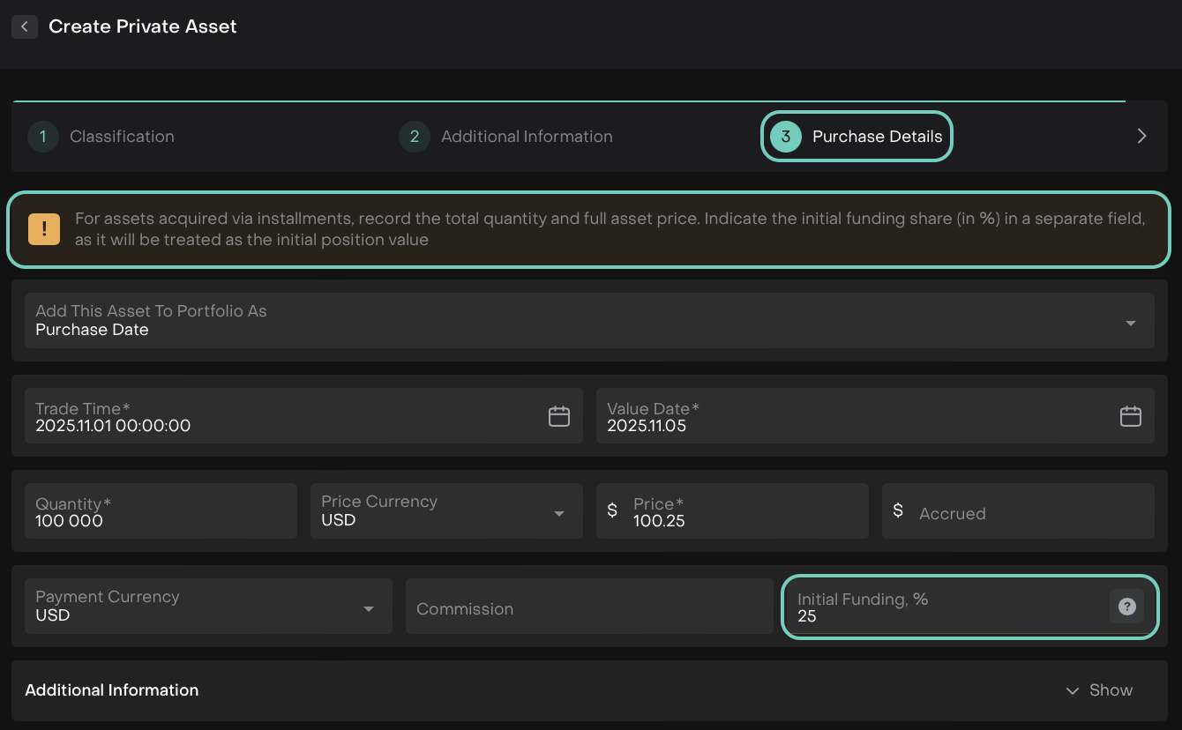Switch to the Classification step
The width and height of the screenshot is (1182, 730).
(x=122, y=137)
